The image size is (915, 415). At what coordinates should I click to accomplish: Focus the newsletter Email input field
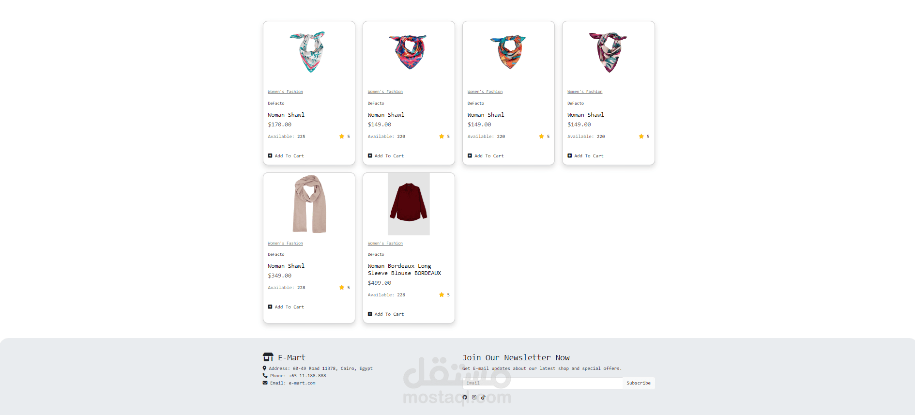tap(543, 383)
